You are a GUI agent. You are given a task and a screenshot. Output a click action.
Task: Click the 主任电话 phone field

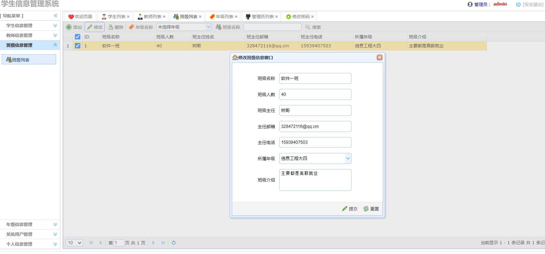tap(315, 142)
